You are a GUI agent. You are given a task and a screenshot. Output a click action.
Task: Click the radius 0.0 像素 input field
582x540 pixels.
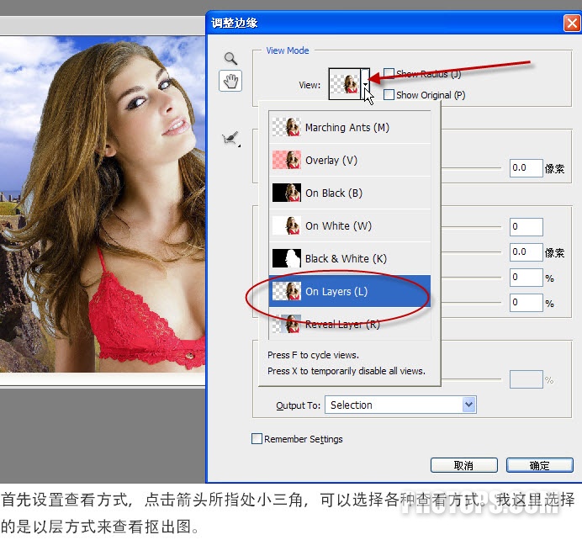click(x=526, y=168)
